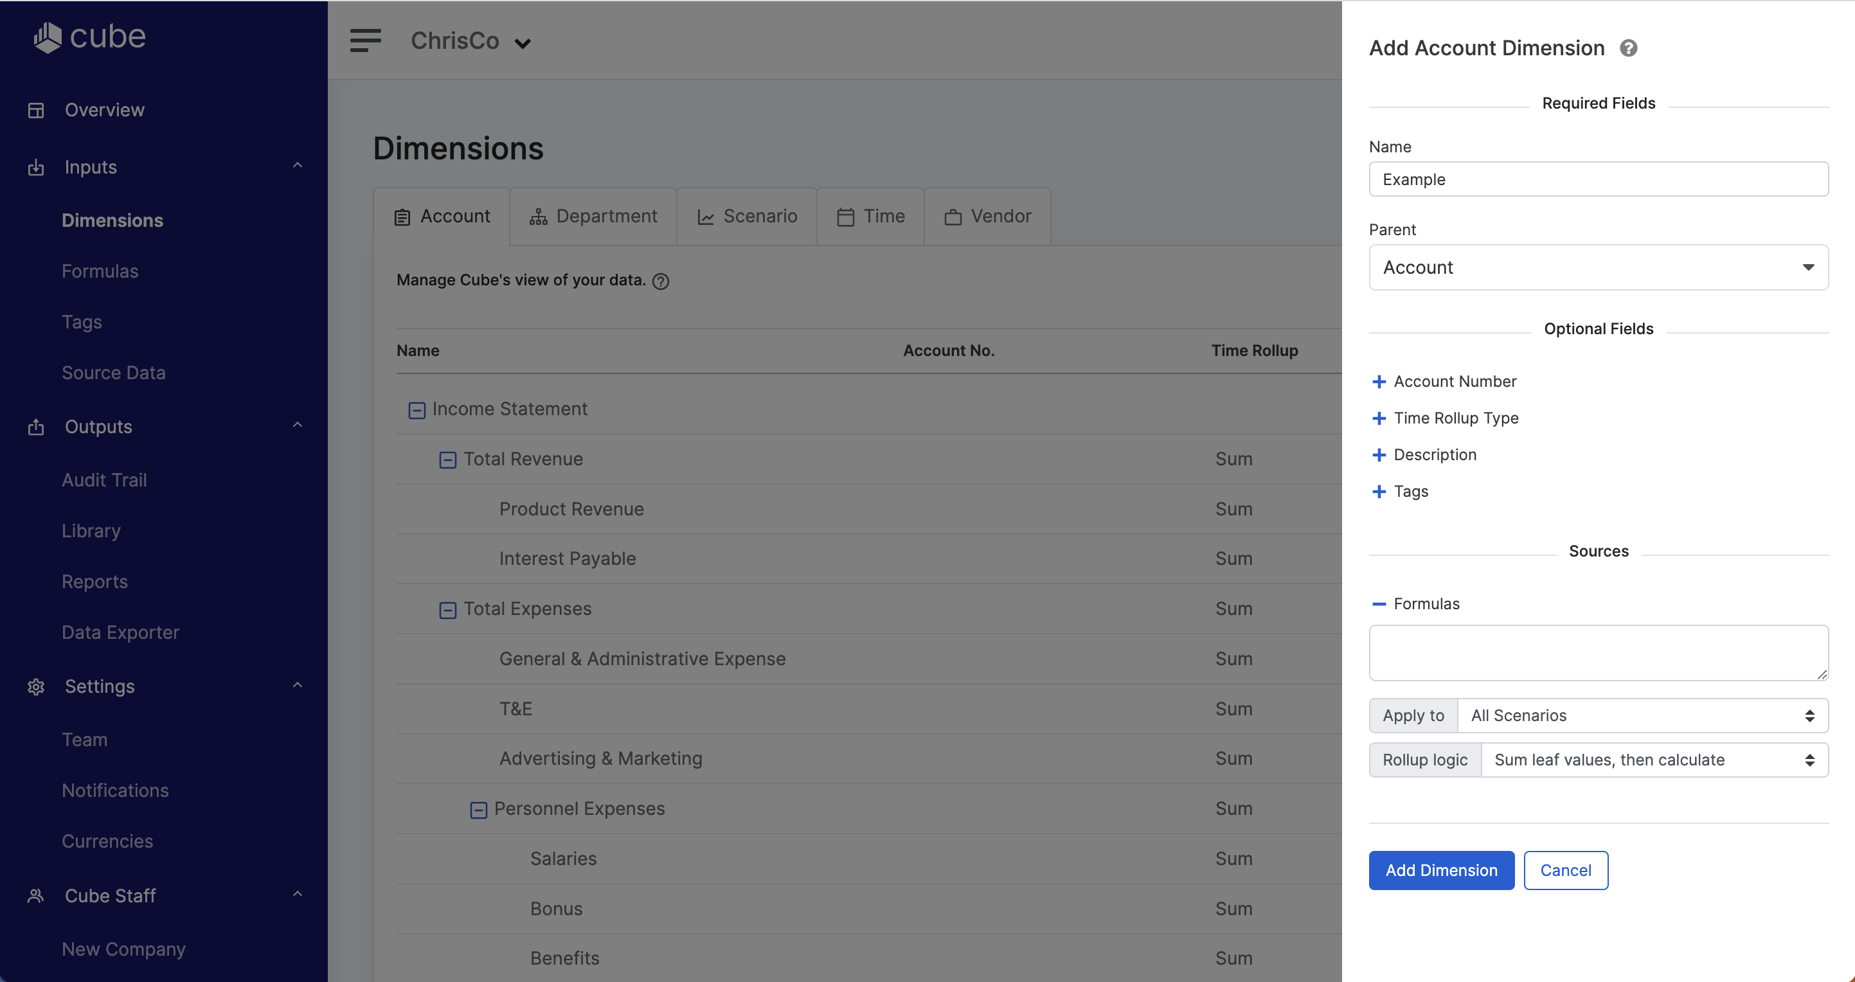Open Data Exporter page
This screenshot has height=982, width=1855.
tap(120, 633)
